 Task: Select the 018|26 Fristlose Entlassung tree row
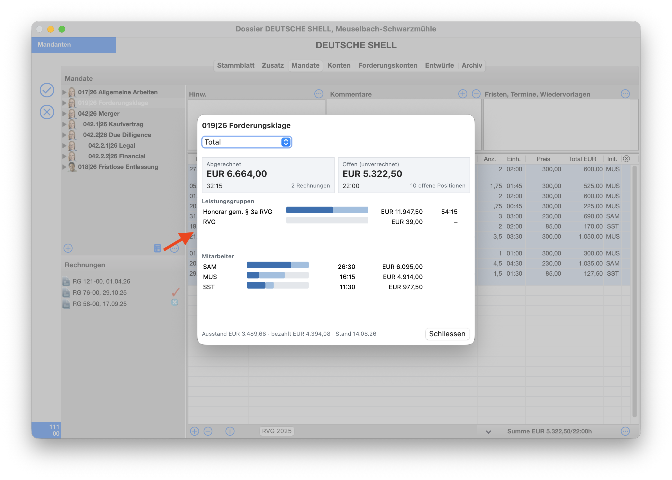click(x=123, y=167)
